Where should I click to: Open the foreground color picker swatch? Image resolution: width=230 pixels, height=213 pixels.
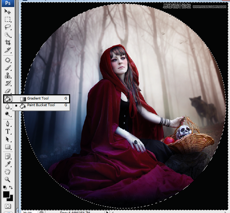tap(6, 195)
